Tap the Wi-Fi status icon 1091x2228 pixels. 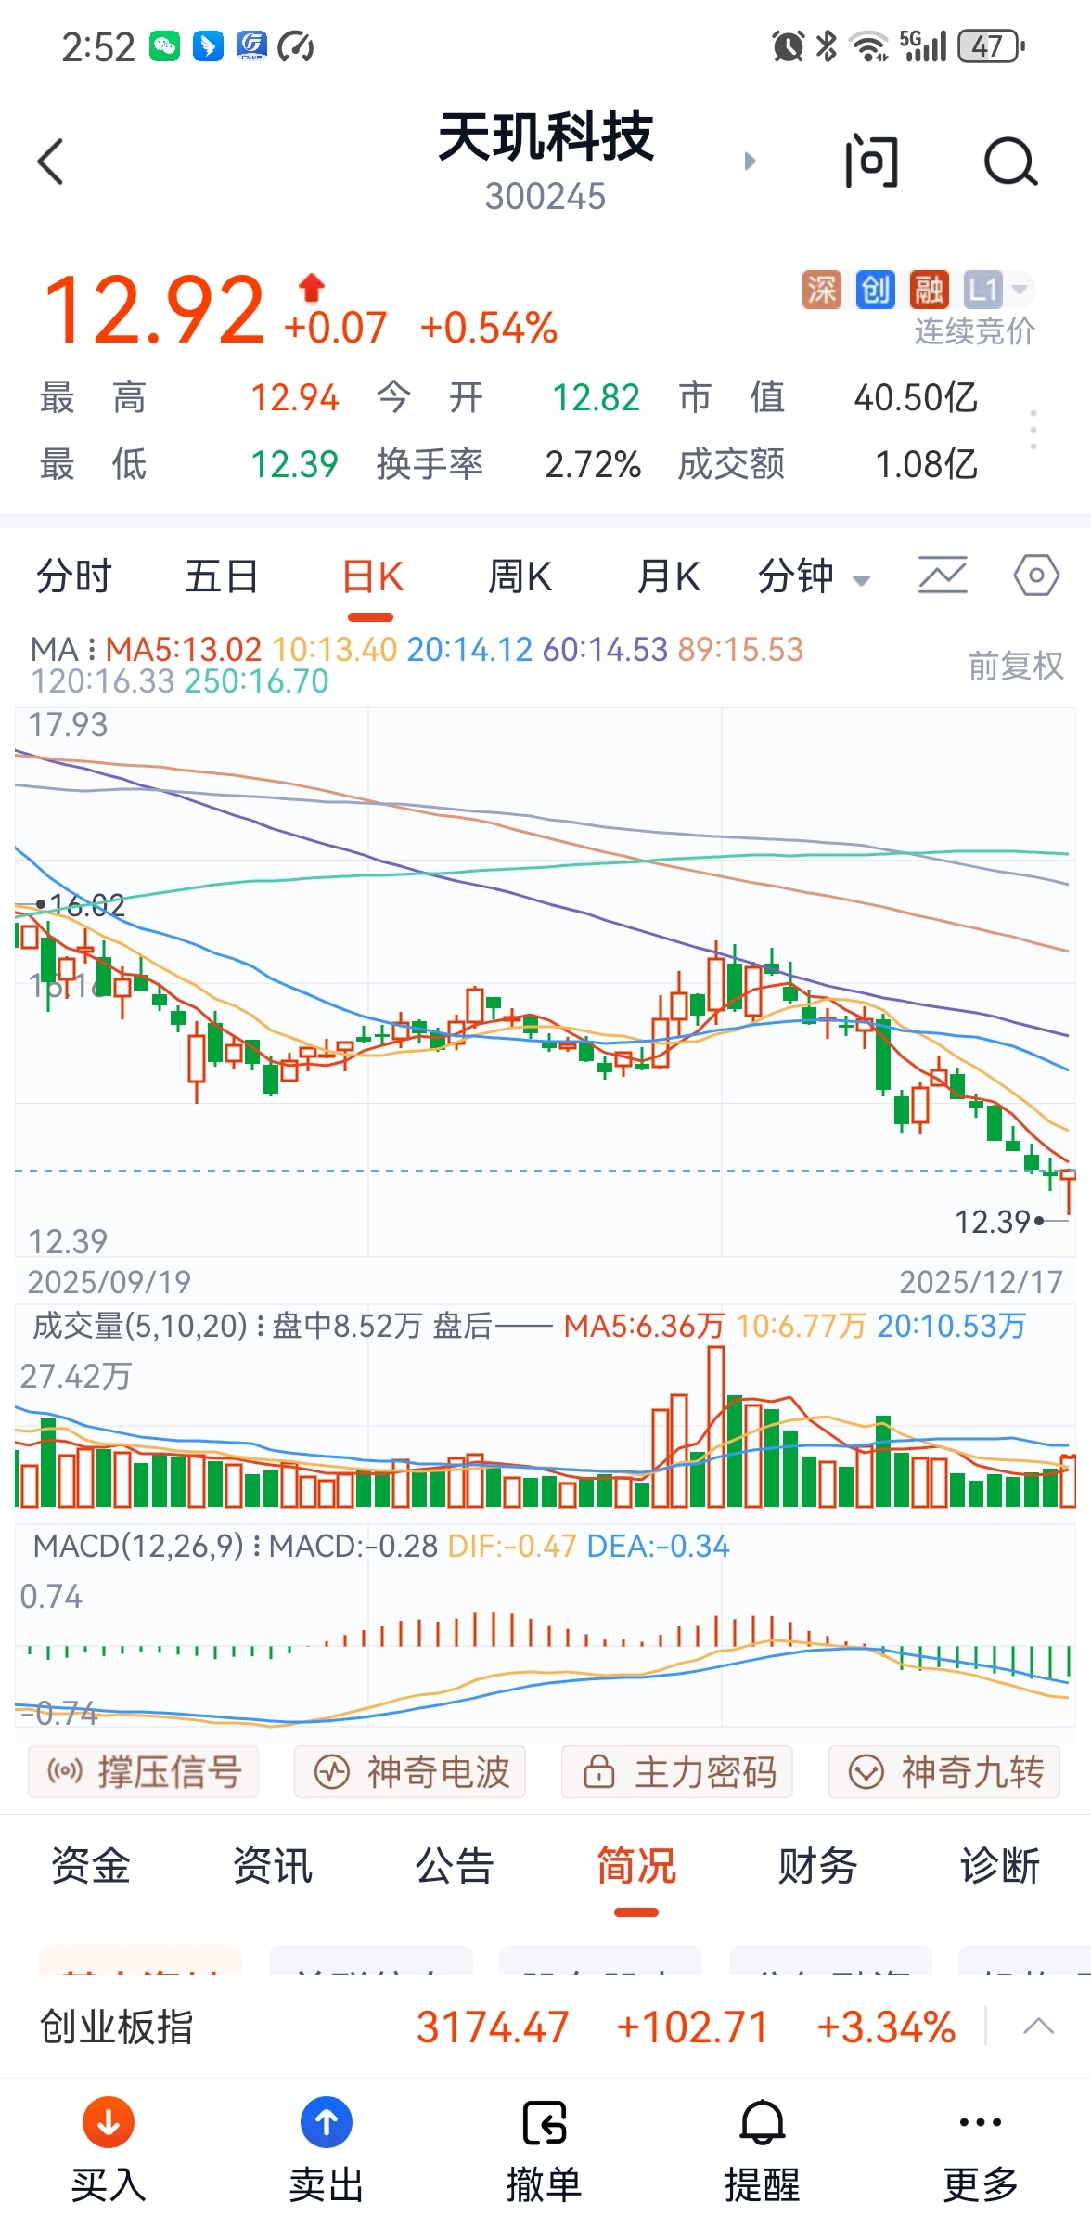[869, 45]
